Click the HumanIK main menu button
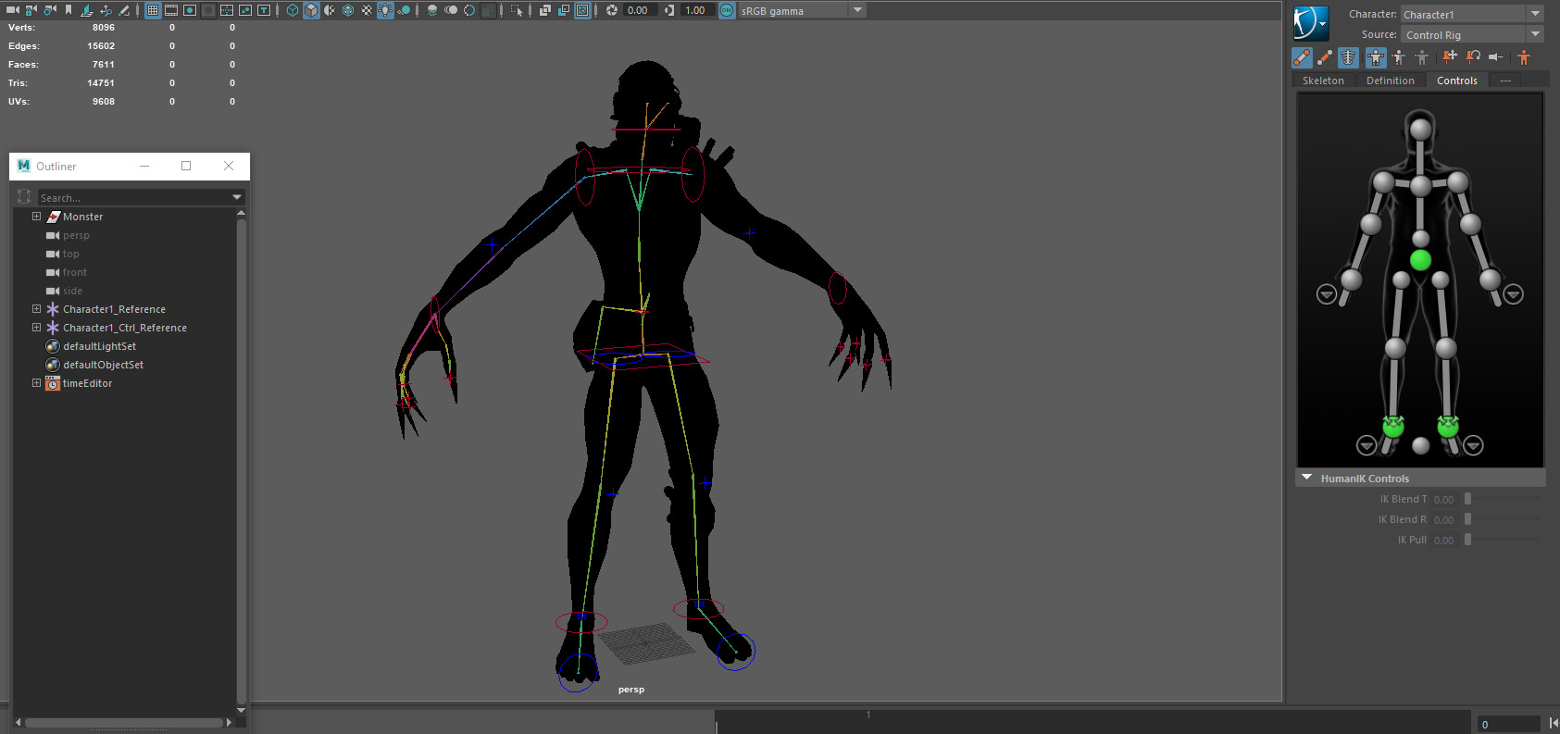This screenshot has height=734, width=1560. pos(1310,23)
